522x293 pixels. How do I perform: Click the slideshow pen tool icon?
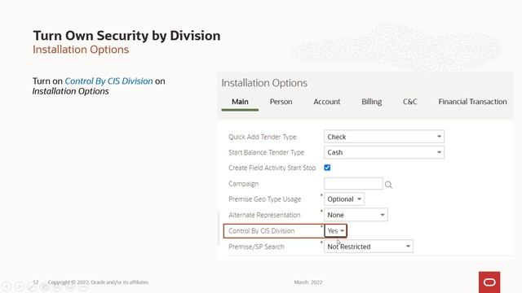click(x=32, y=286)
